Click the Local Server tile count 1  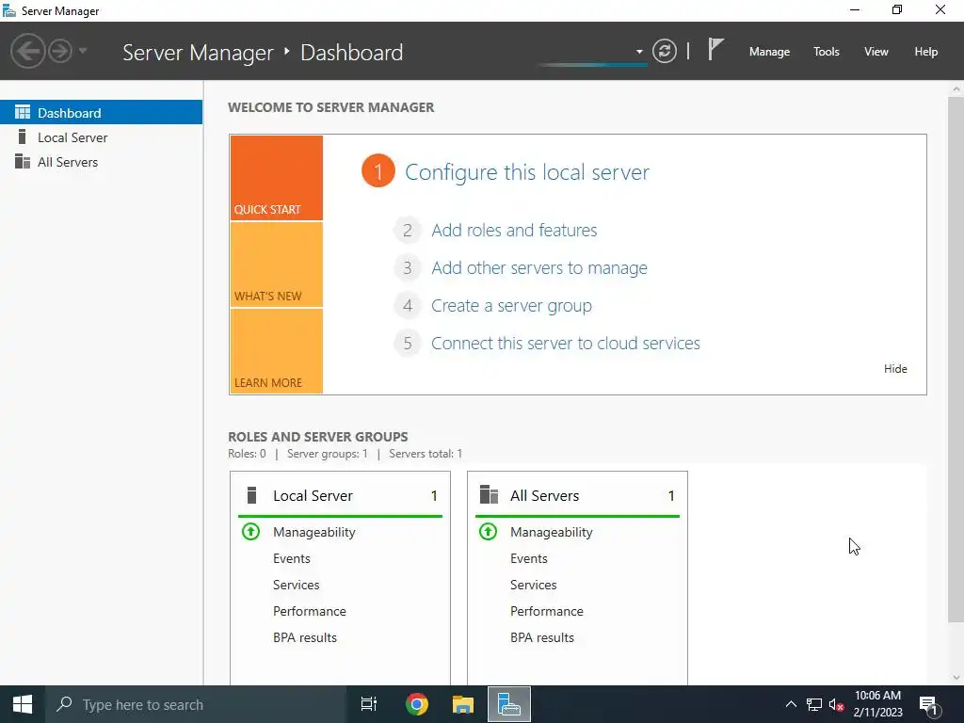434,495
